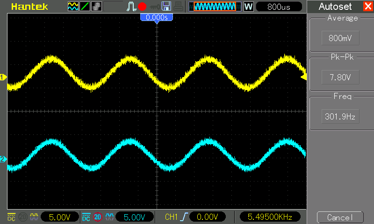Click the Autoset panel title
The width and height of the screenshot is (374, 224).
(335, 7)
